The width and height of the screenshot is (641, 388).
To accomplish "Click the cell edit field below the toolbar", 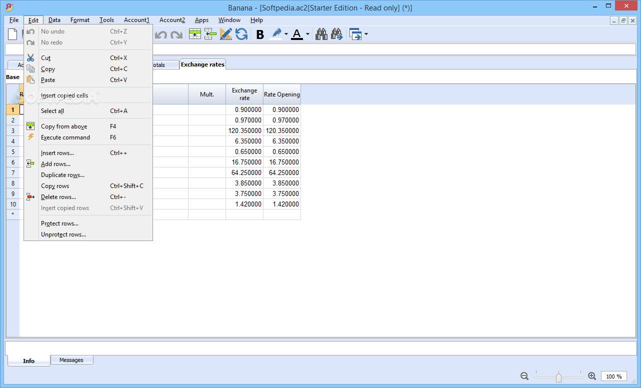I will point(320,49).
